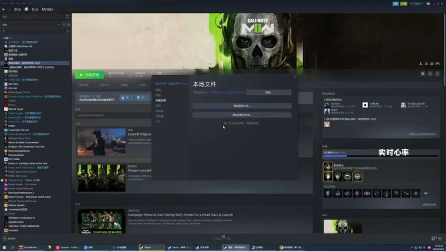
Task: Open the MRBB profile menu
Action: coord(47,9)
